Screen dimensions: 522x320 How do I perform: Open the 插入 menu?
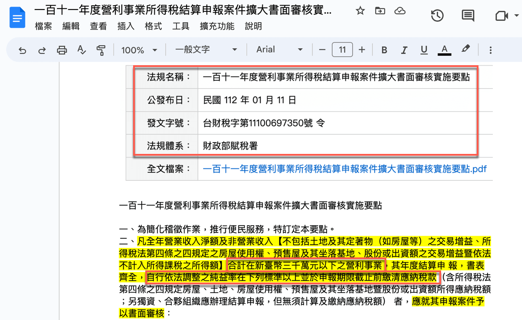pyautogui.click(x=126, y=27)
